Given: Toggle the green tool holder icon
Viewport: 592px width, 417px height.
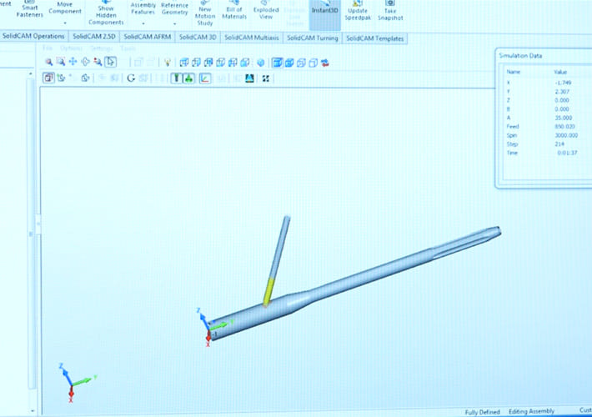Looking at the screenshot, I should click(188, 78).
